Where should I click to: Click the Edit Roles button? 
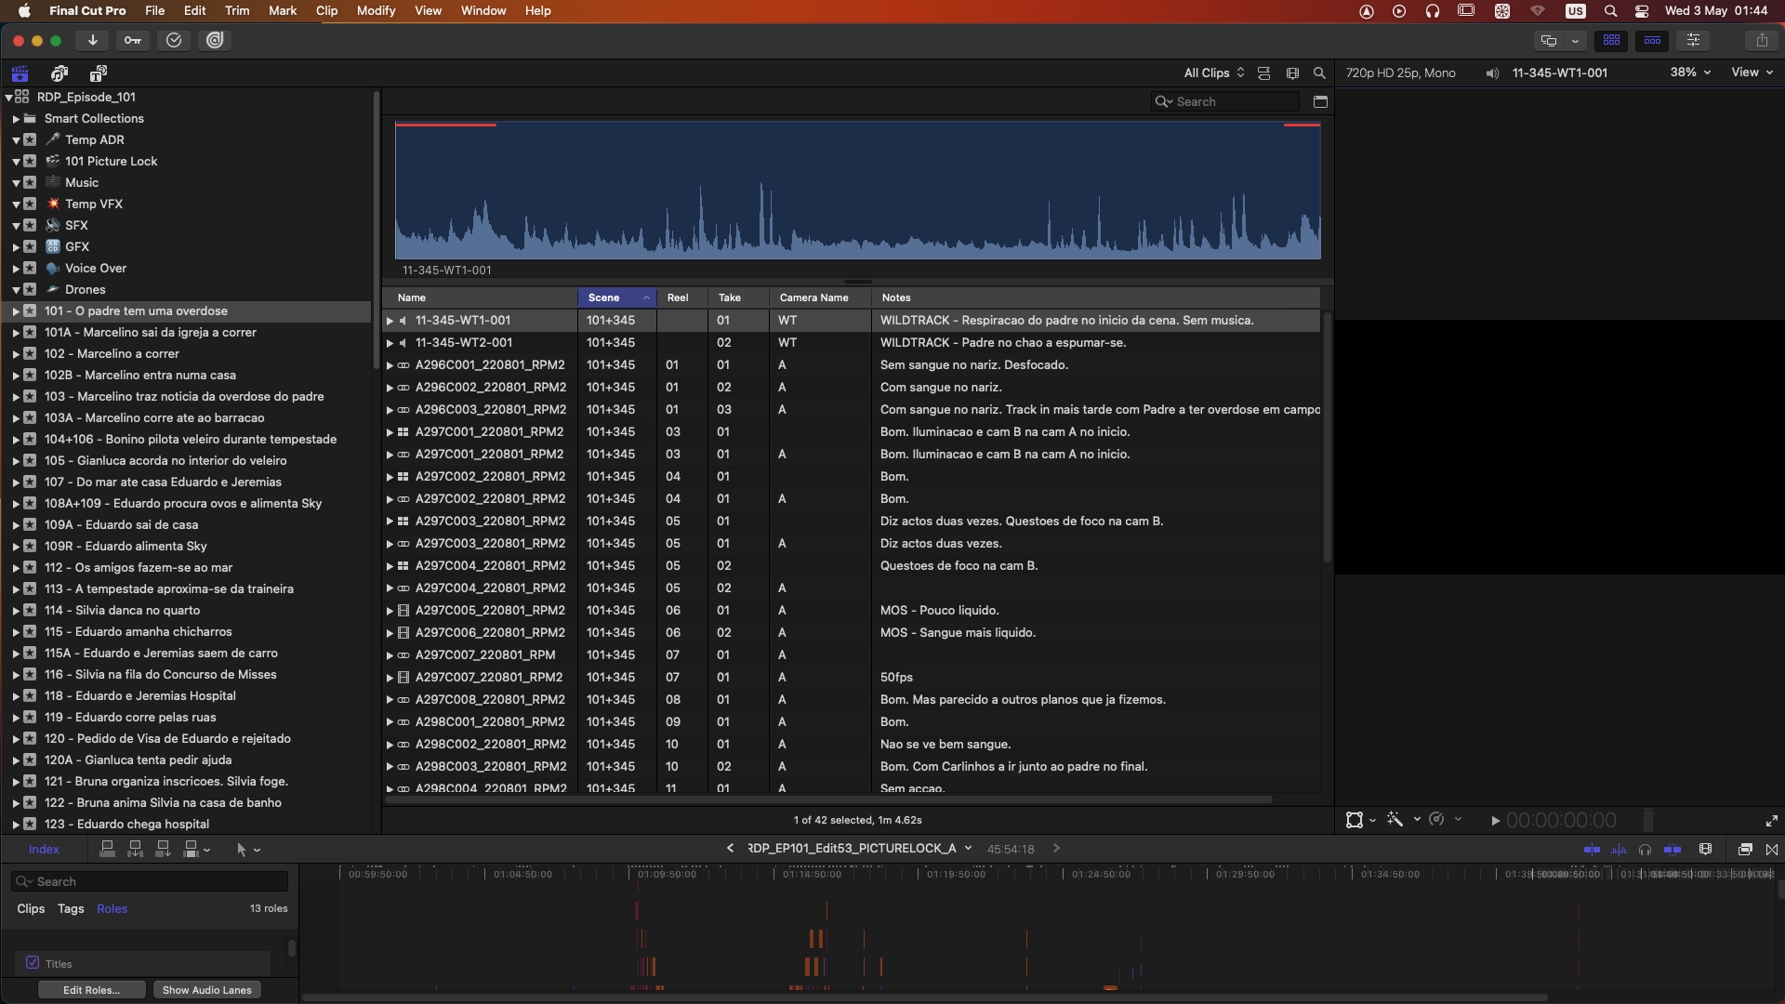(x=91, y=990)
